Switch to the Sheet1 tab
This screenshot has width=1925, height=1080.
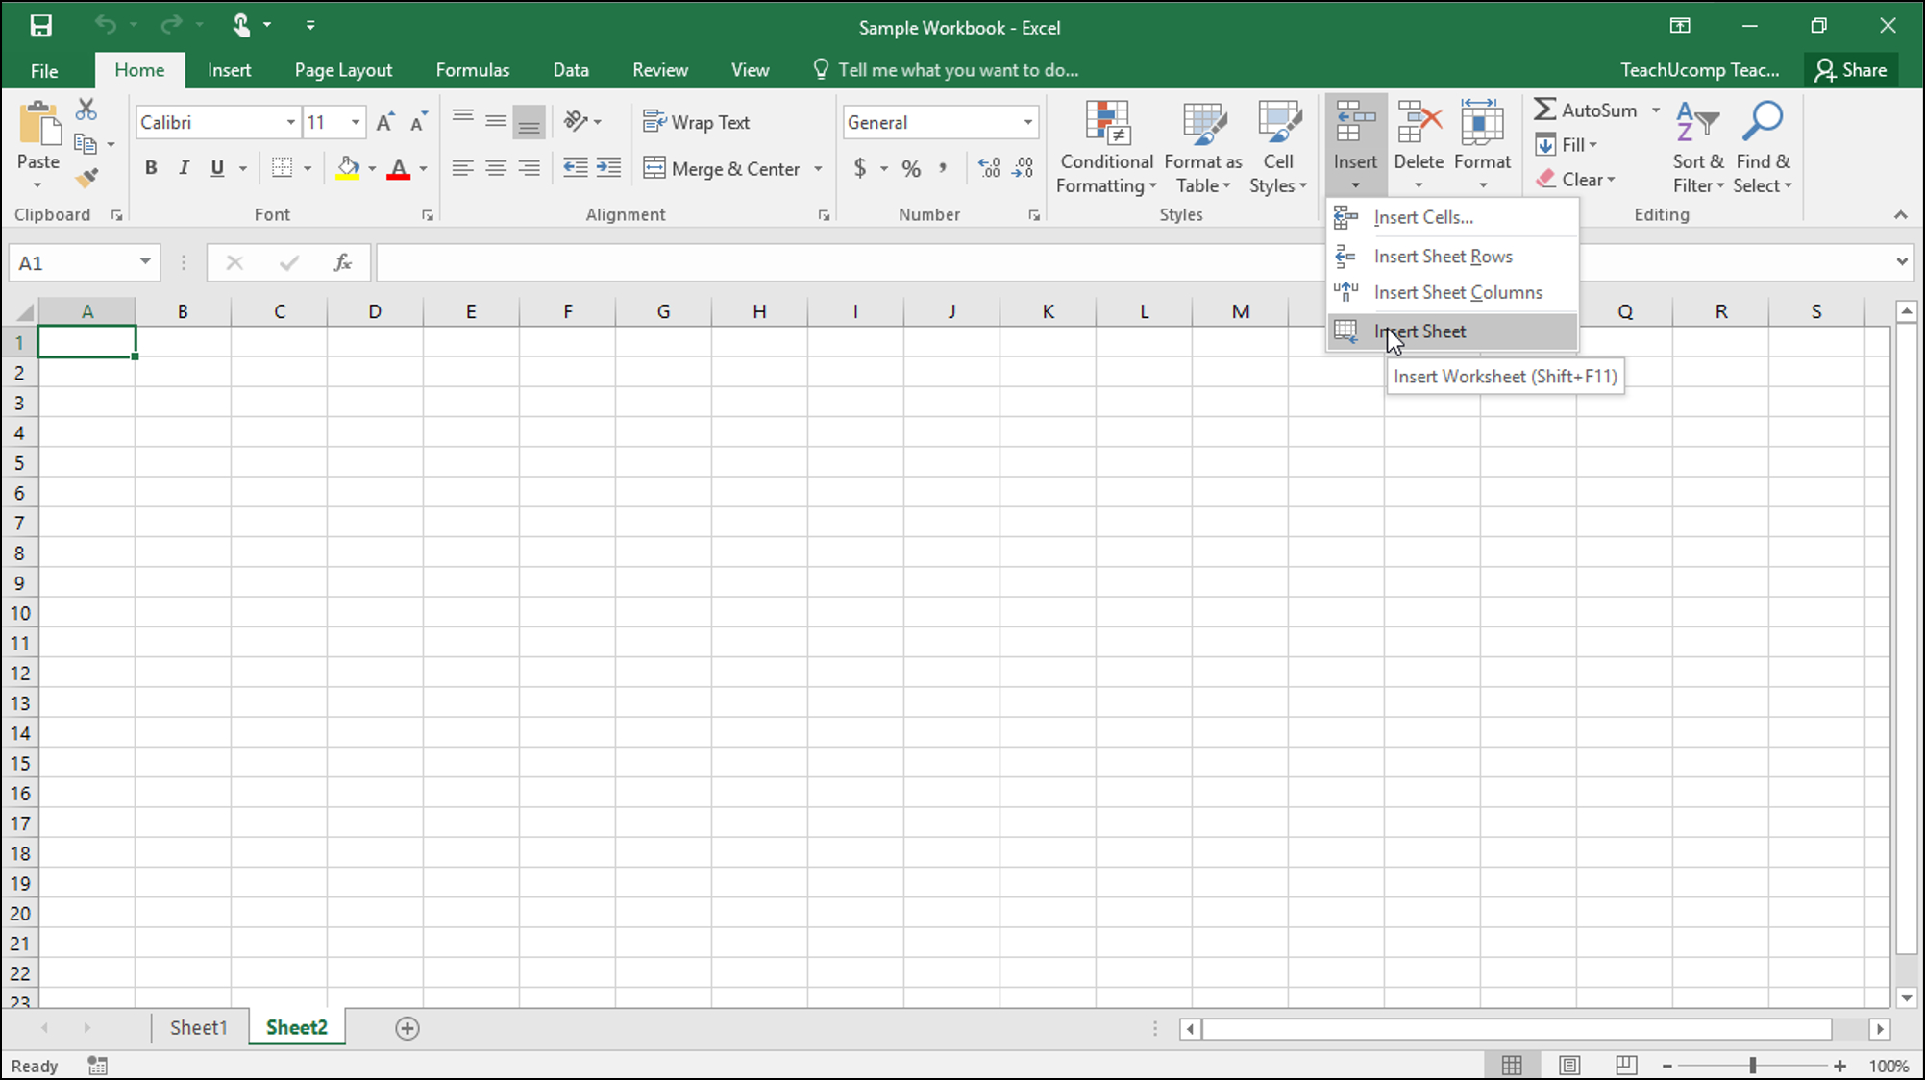tap(198, 1026)
